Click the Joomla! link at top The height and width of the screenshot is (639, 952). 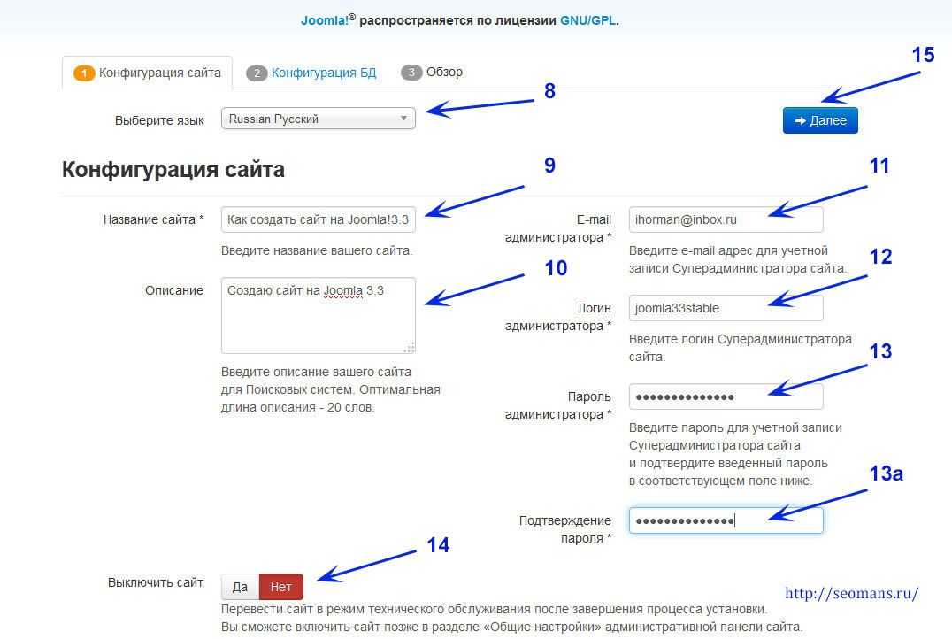click(x=324, y=19)
